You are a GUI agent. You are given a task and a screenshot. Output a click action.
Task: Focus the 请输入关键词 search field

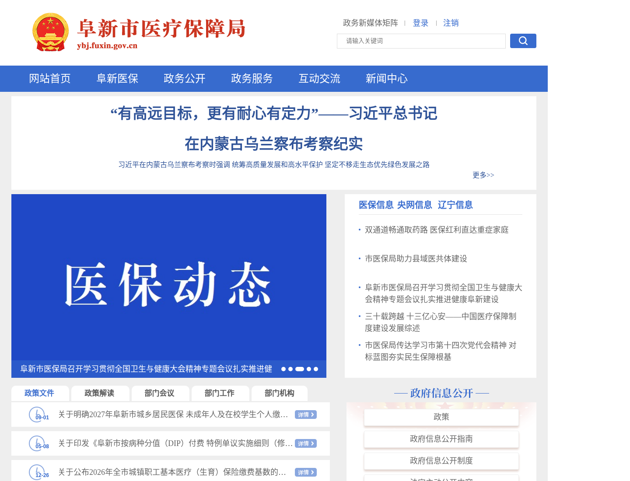point(421,41)
